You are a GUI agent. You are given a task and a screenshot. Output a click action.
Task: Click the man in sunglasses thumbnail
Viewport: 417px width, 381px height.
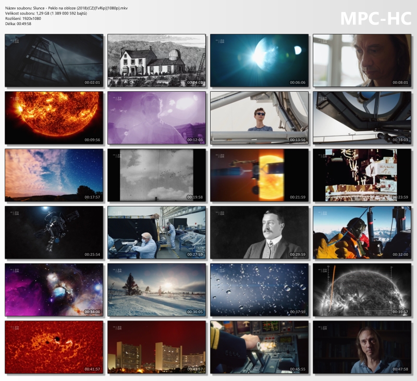259,118
